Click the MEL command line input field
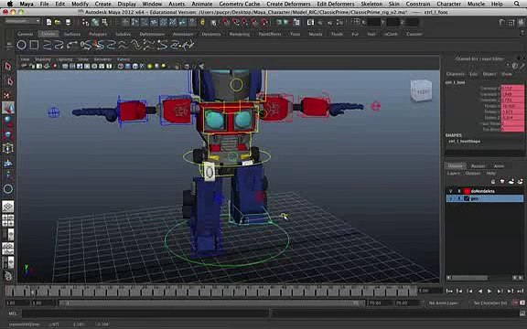527x329 pixels. pyautogui.click(x=145, y=313)
